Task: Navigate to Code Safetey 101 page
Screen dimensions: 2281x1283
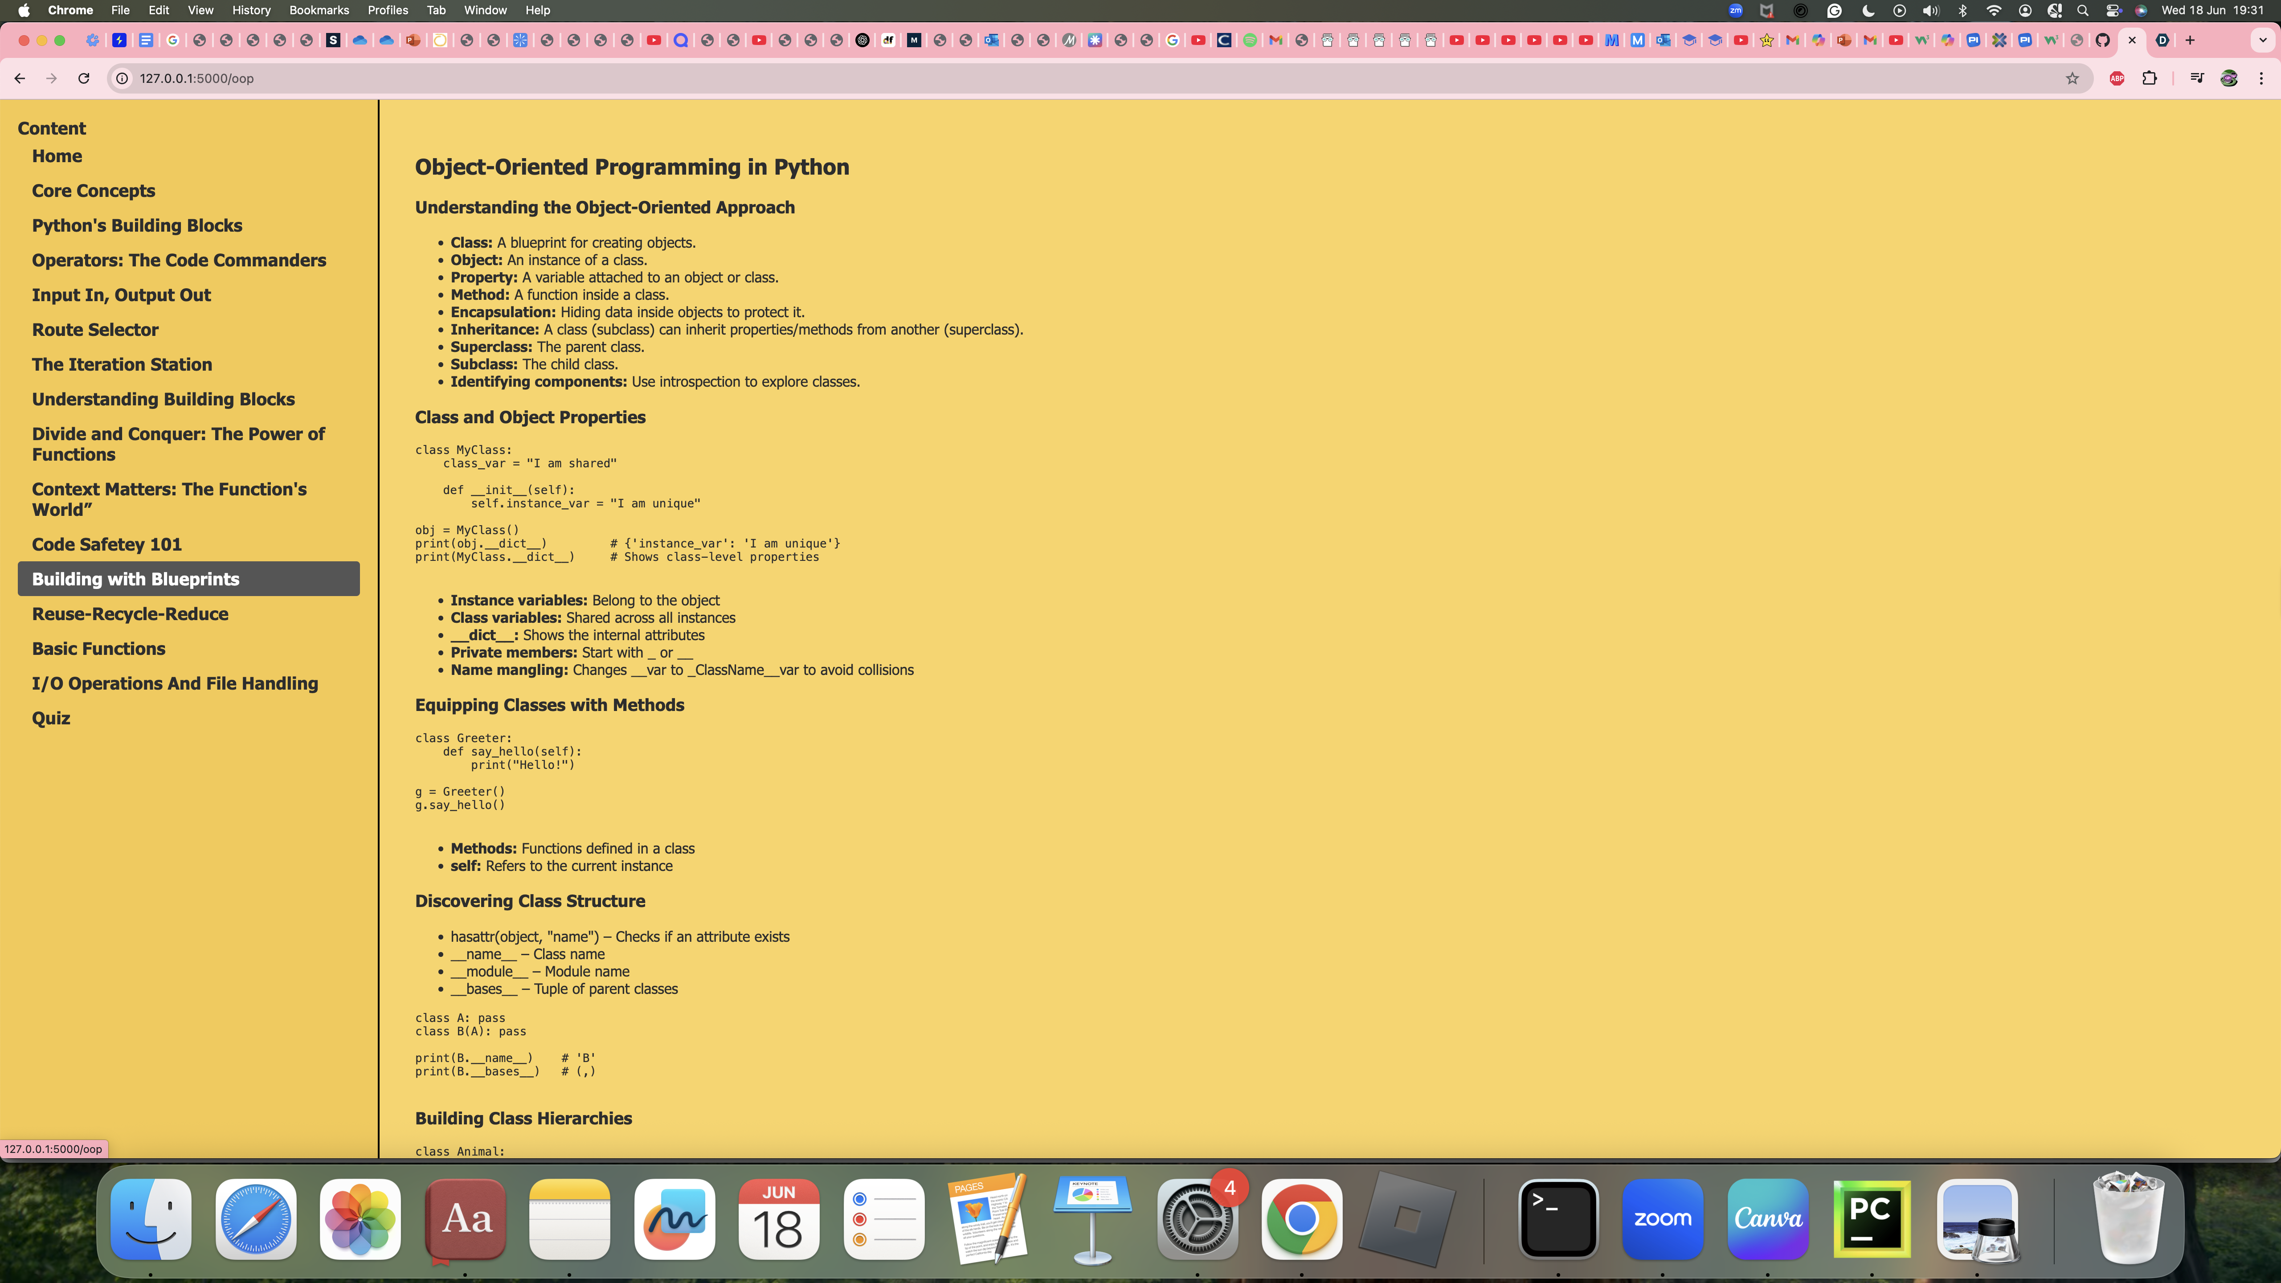Action: (107, 544)
